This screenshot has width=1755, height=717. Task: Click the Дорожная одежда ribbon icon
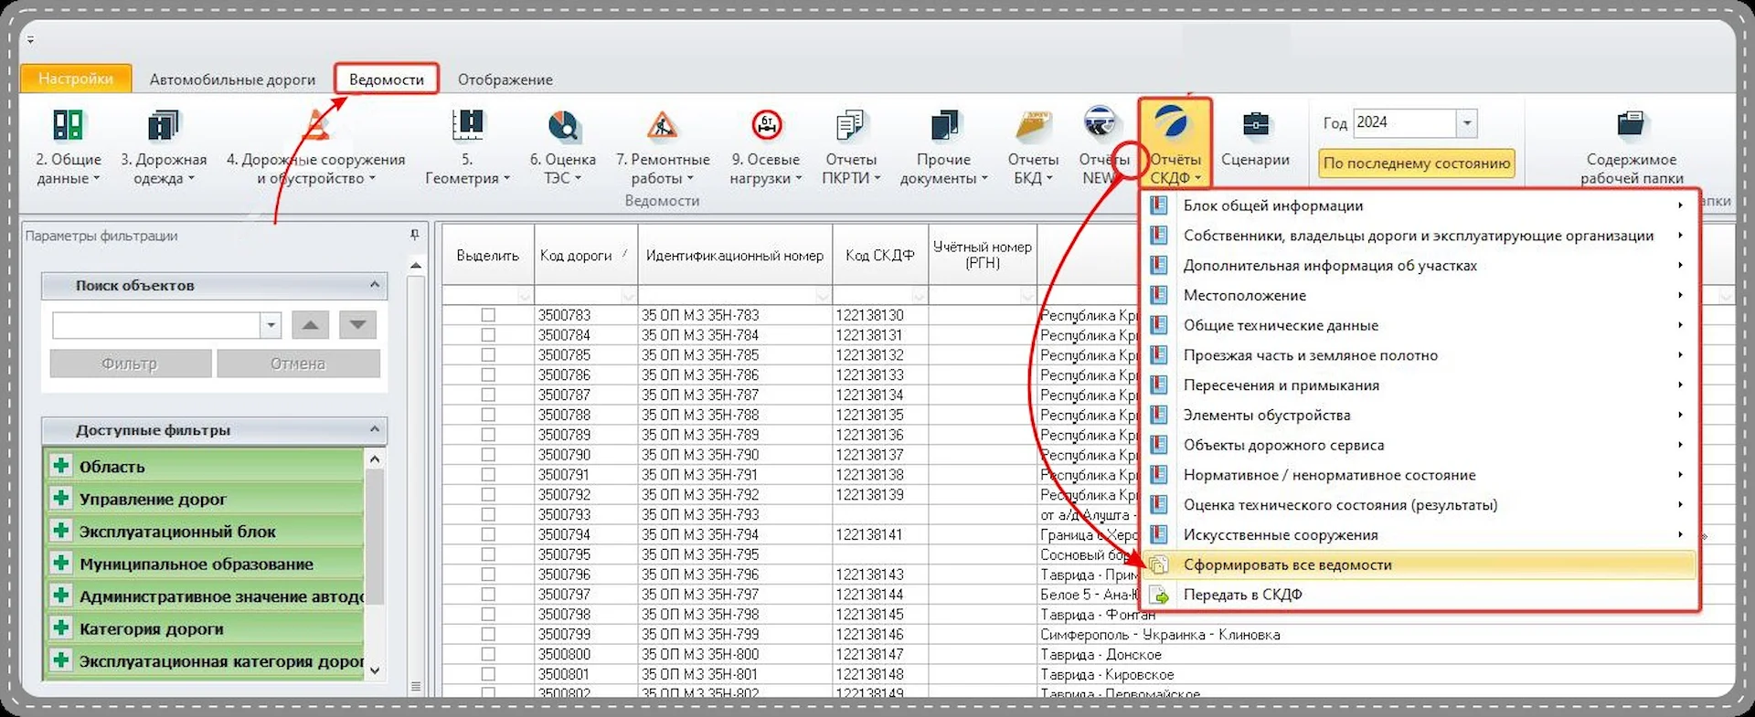coord(164,126)
